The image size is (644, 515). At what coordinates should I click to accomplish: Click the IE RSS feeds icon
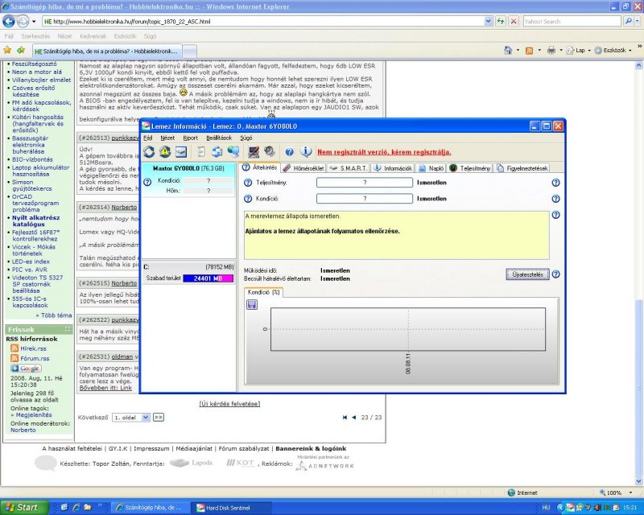[x=530, y=51]
